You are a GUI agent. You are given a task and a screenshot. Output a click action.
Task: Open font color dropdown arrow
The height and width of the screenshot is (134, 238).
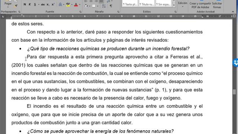pos(80,4)
